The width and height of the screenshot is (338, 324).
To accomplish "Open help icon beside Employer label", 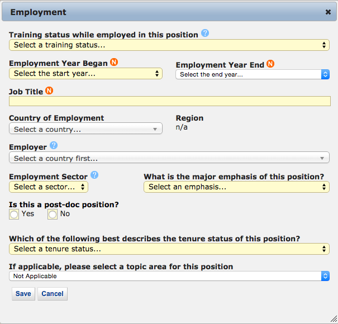I will tap(54, 146).
